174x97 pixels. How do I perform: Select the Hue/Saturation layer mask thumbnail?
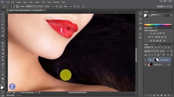pyautogui.click(x=157, y=60)
